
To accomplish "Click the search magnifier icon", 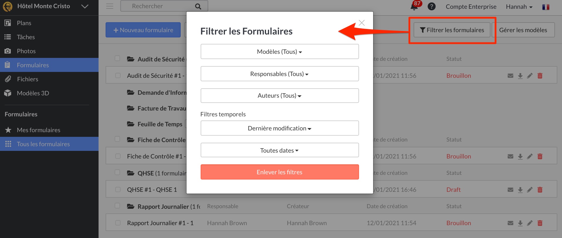I will 198,6.
